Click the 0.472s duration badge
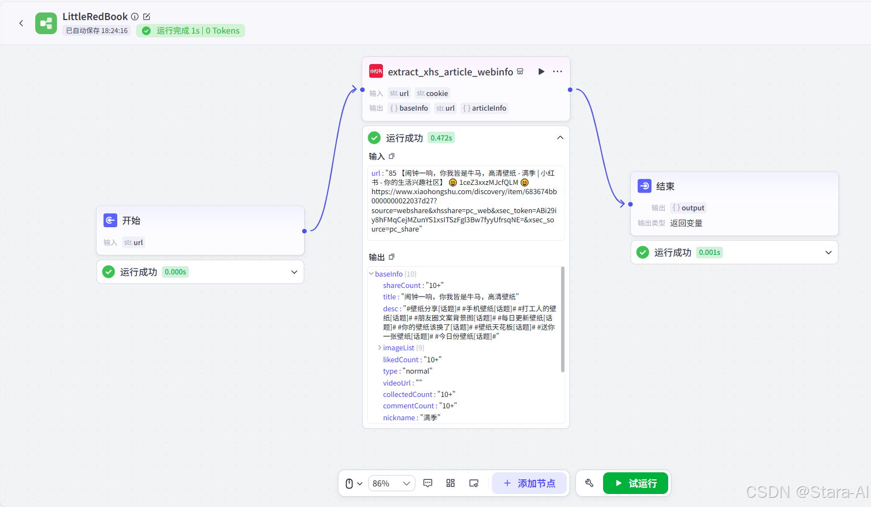The height and width of the screenshot is (507, 871). point(441,138)
